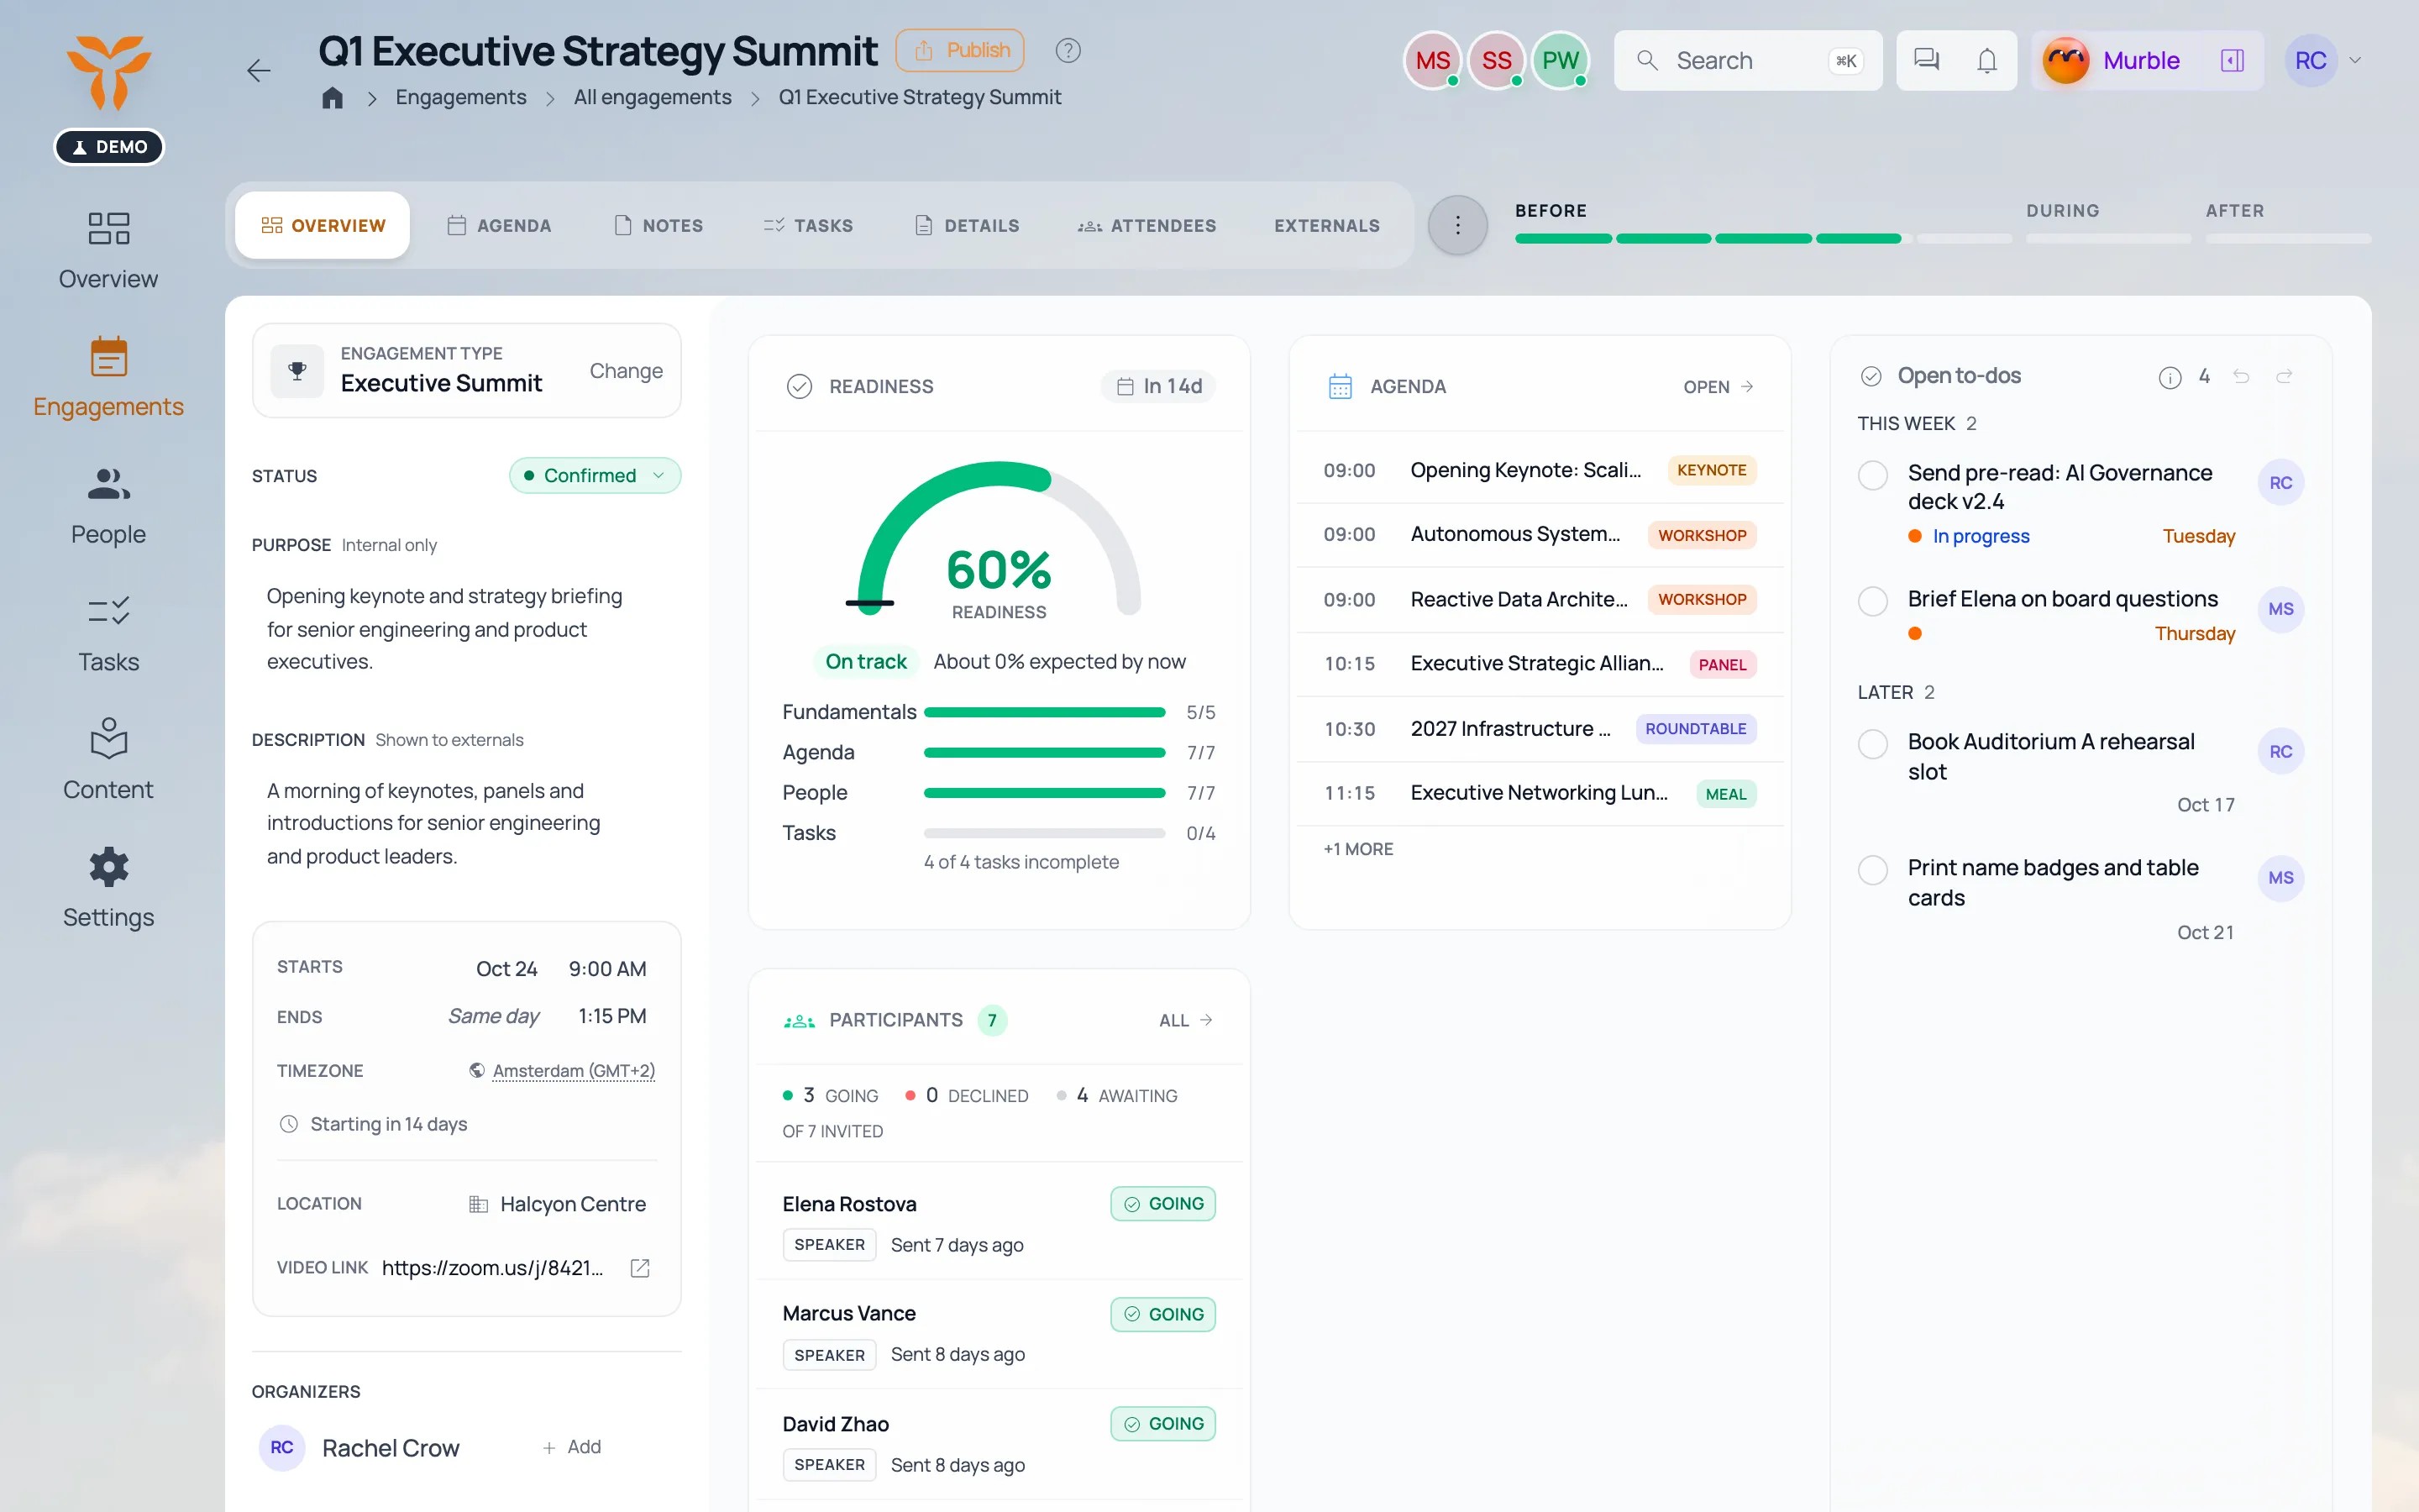2419x1512 pixels.
Task: Expand +1 MORE agenda items
Action: (x=1357, y=849)
